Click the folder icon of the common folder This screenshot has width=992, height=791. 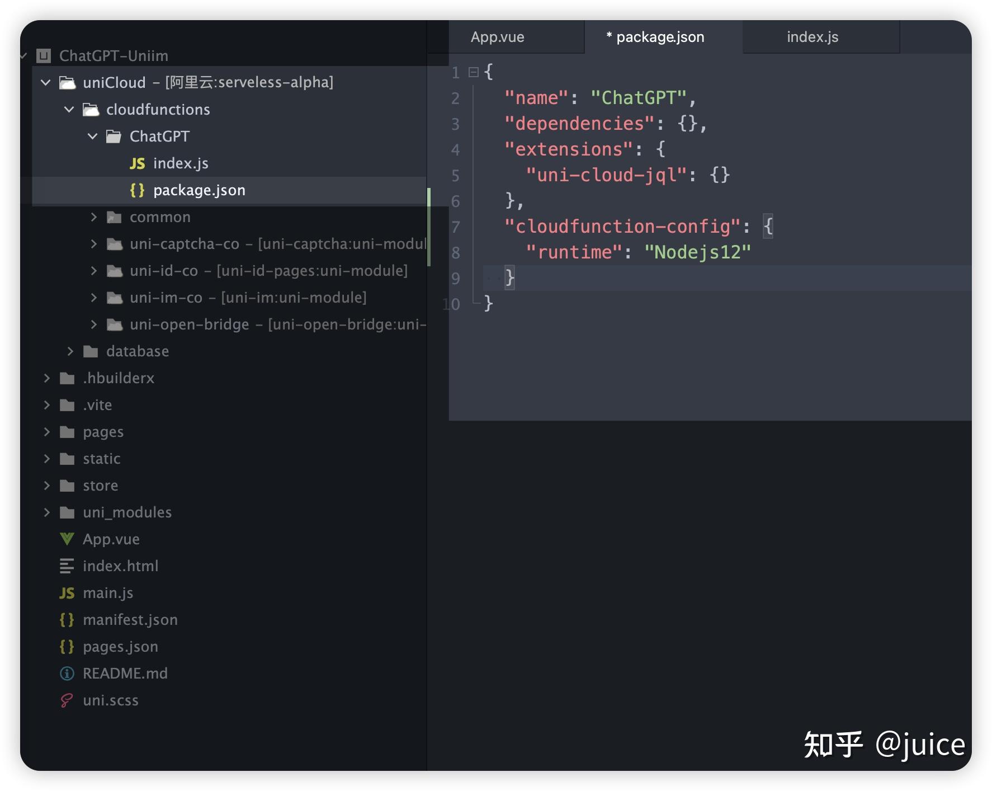point(114,216)
